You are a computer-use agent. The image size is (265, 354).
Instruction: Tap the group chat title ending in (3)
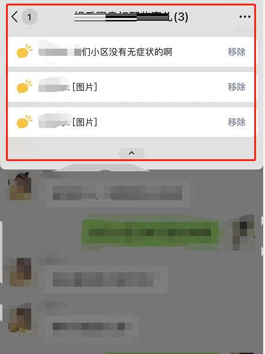(x=131, y=17)
